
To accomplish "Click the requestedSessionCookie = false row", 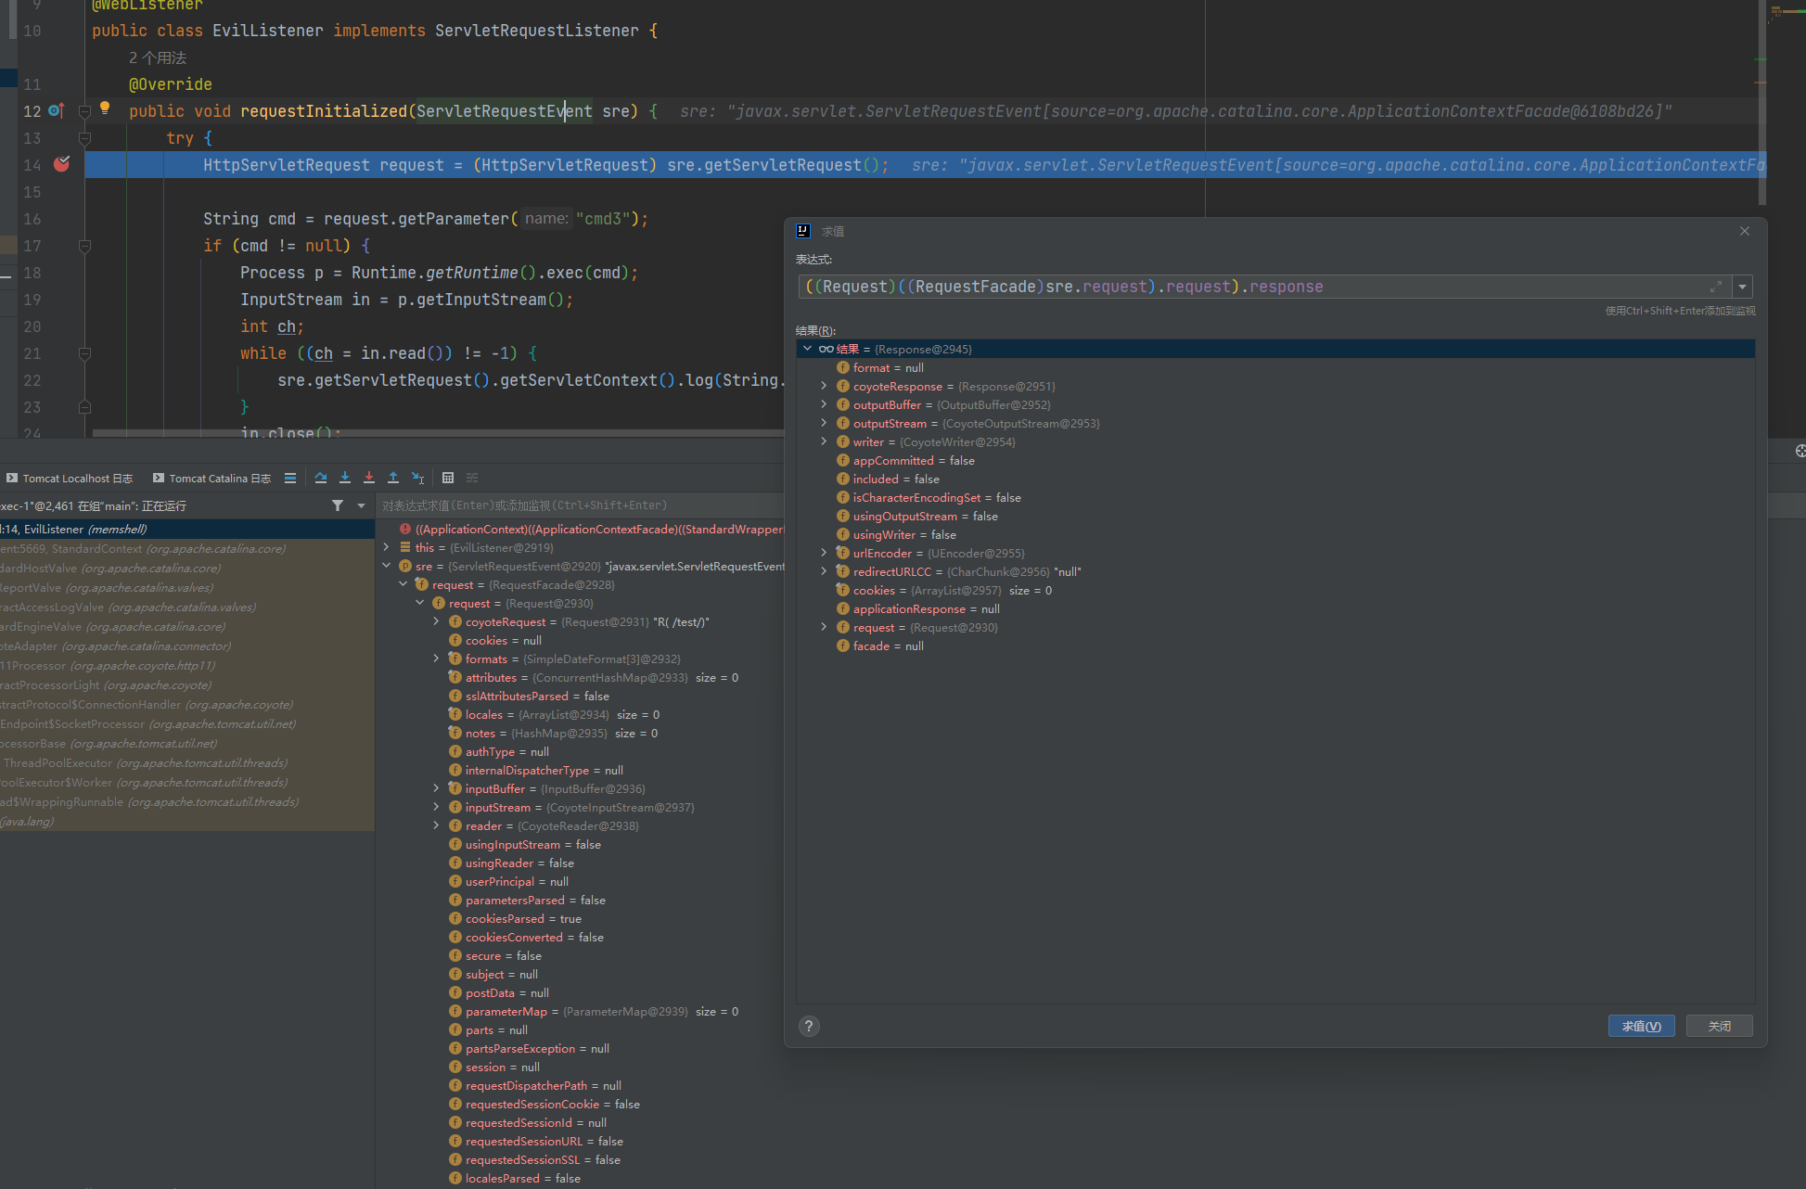I will (x=582, y=1105).
